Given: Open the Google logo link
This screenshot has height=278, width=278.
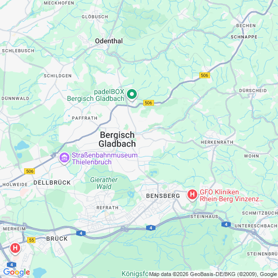Looking at the screenshot, I should (x=17, y=272).
